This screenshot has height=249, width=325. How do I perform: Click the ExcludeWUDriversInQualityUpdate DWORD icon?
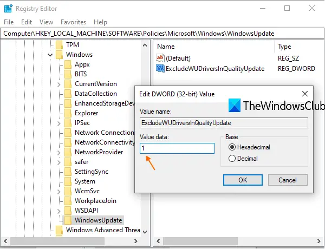point(160,68)
